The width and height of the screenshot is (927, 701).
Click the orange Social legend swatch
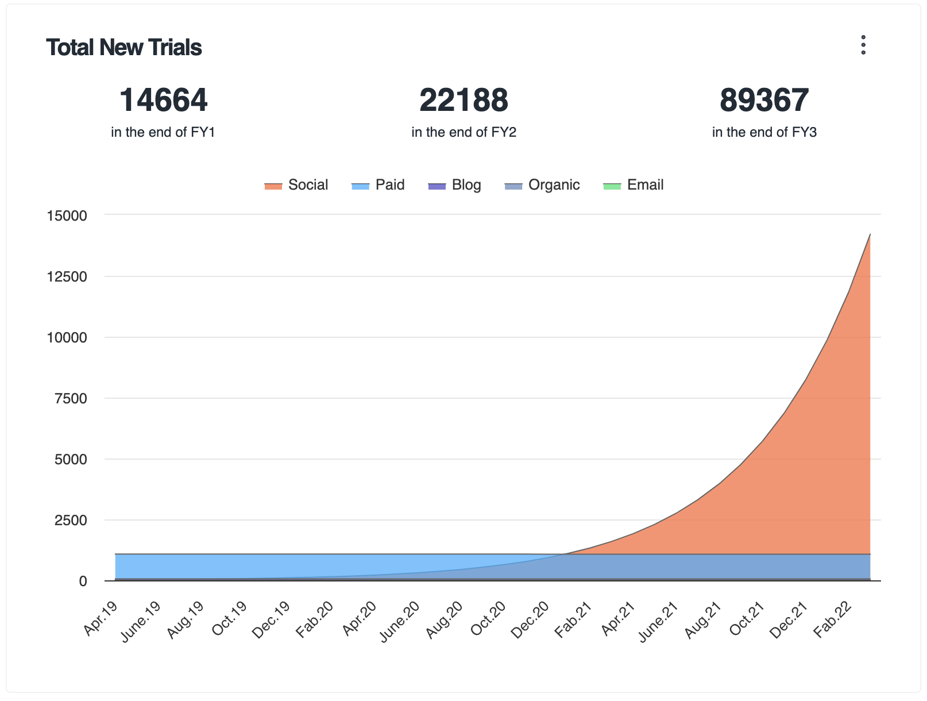[273, 186]
